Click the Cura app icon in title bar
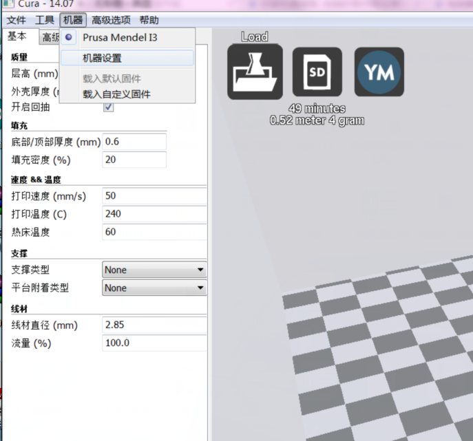The image size is (473, 441). coord(9,4)
